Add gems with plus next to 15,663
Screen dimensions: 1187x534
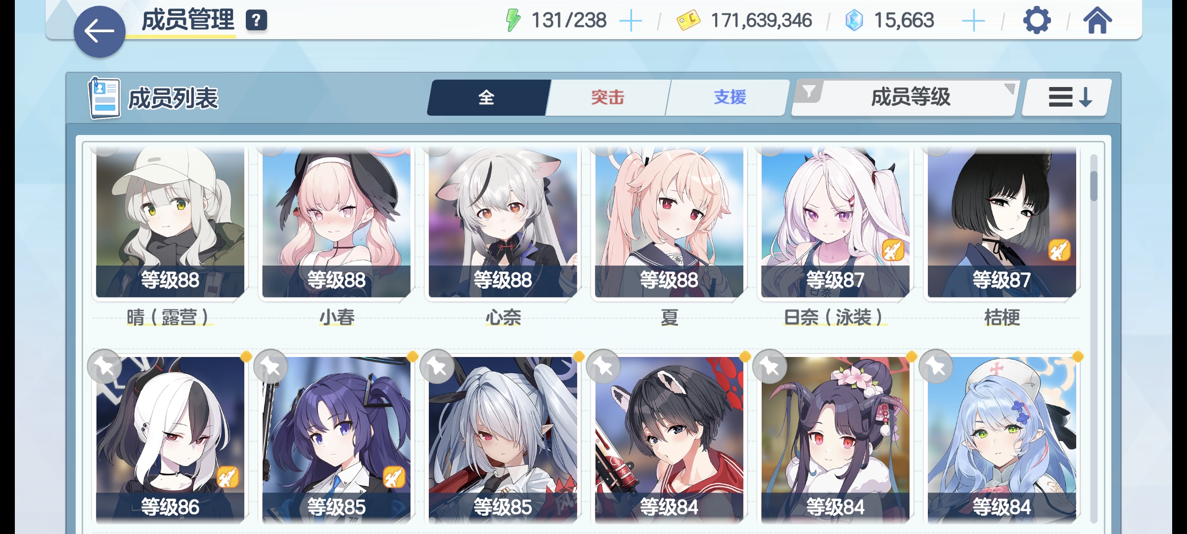[x=973, y=21]
